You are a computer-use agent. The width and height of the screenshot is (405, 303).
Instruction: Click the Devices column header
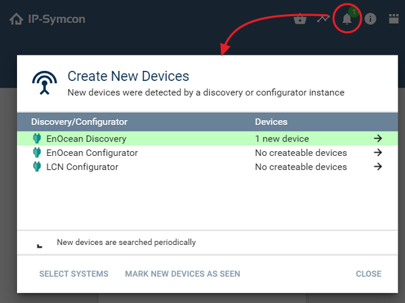click(271, 122)
